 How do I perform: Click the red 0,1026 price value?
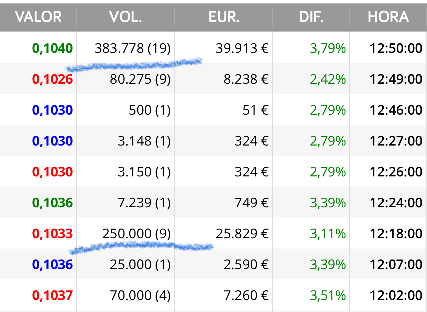pos(53,79)
